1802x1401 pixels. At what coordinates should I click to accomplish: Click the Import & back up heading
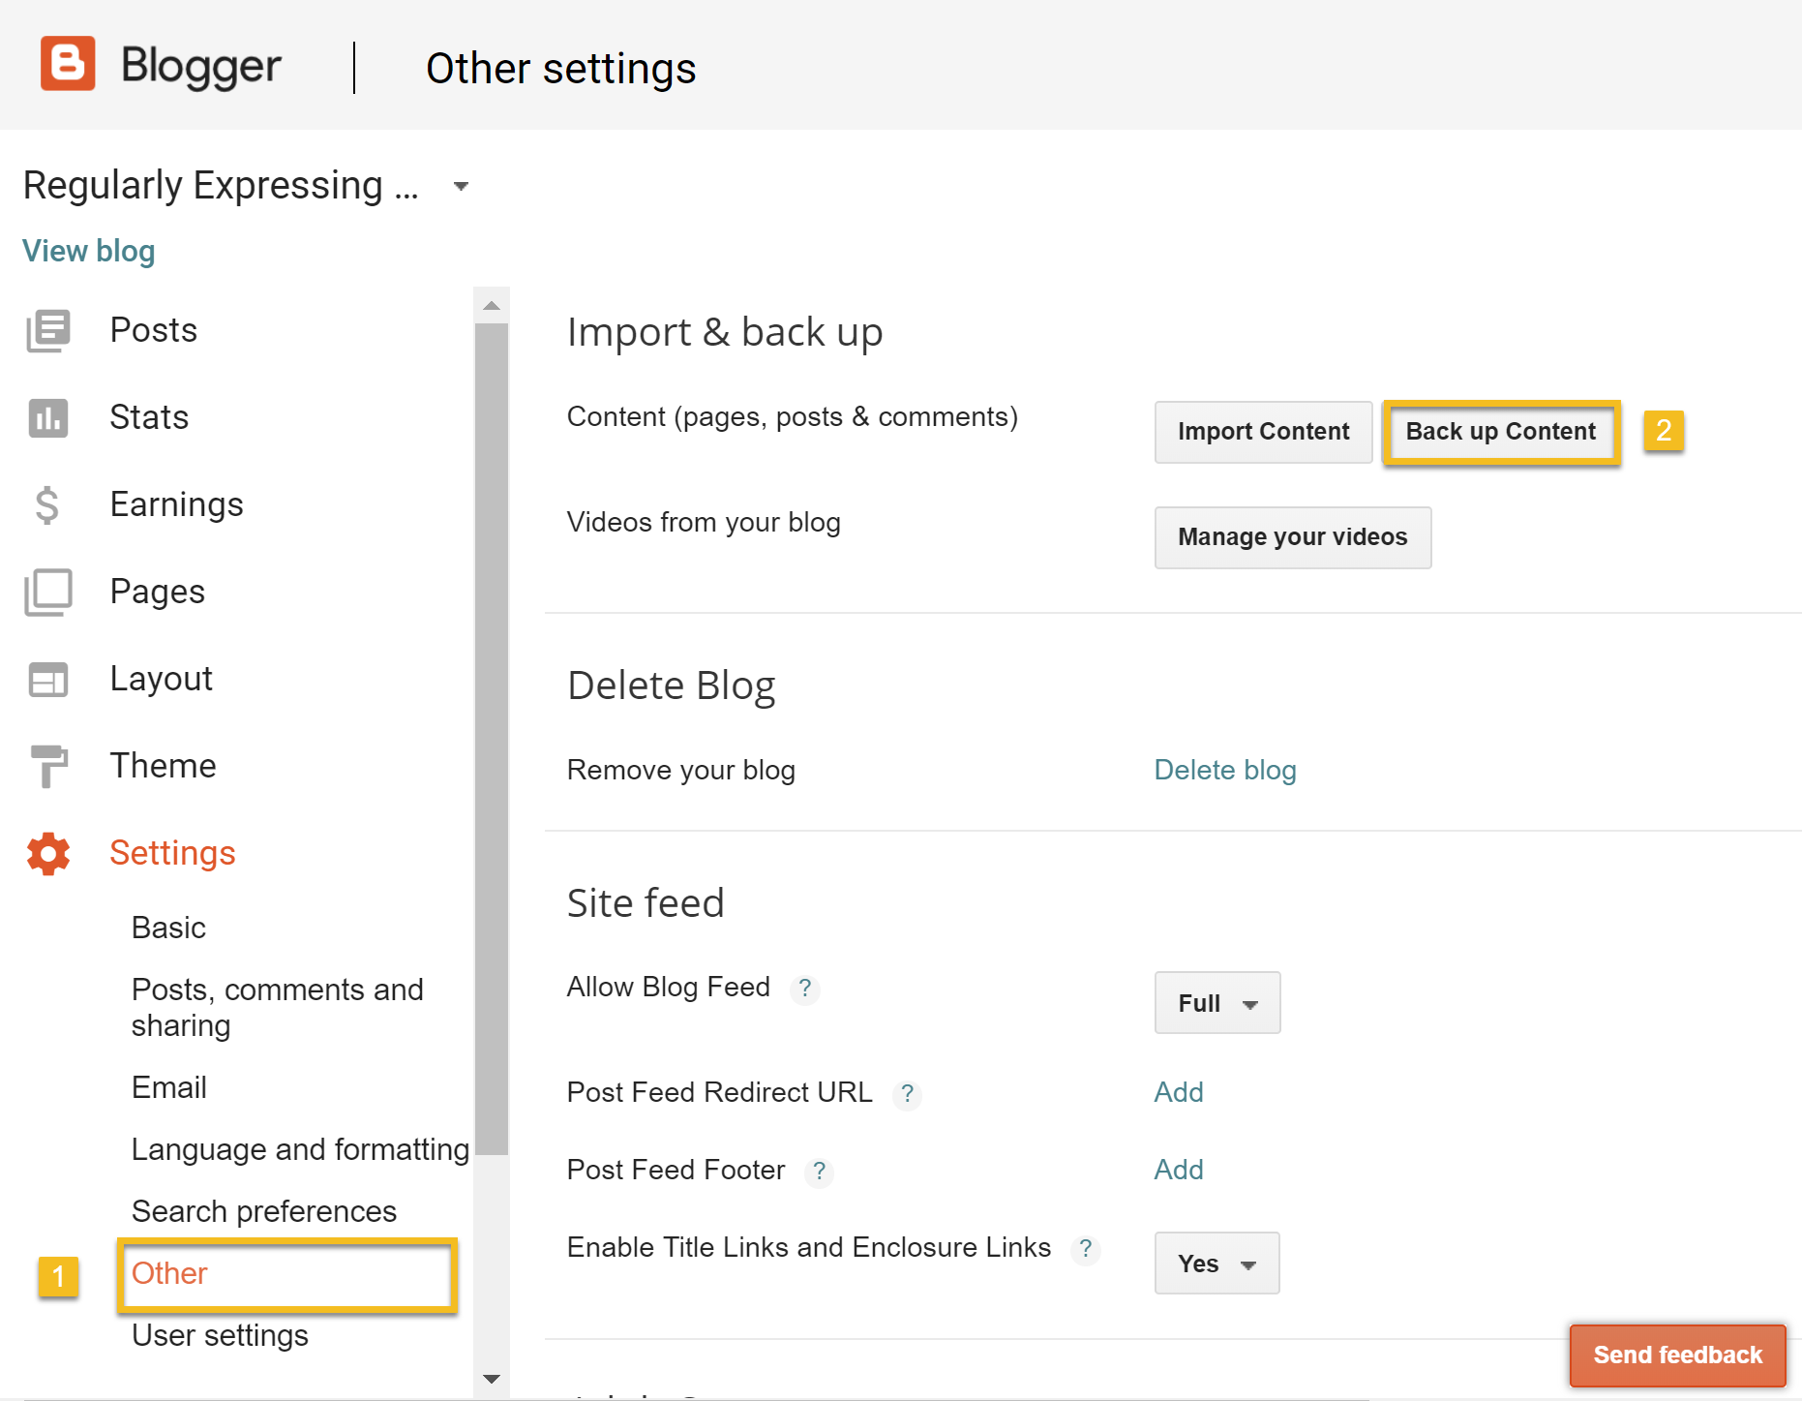pos(725,332)
